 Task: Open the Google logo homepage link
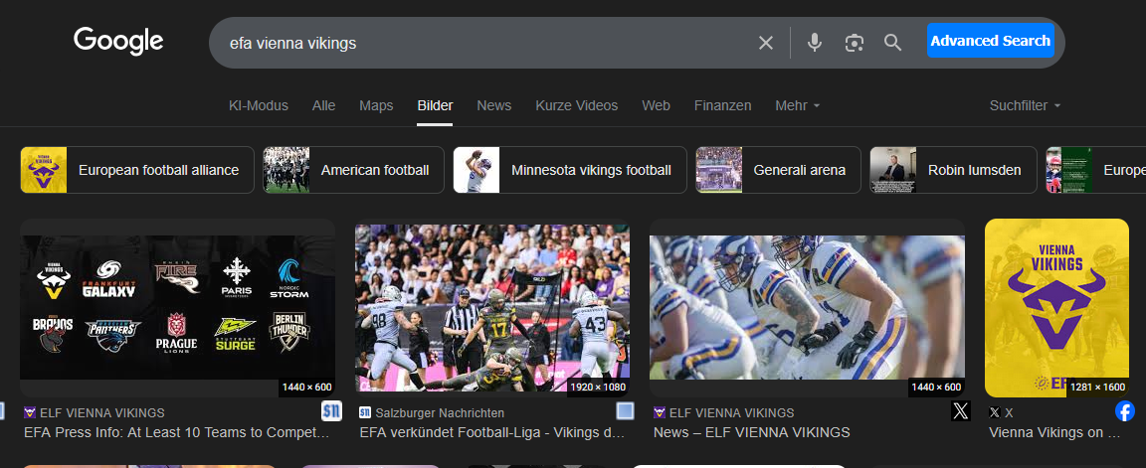pyautogui.click(x=118, y=42)
